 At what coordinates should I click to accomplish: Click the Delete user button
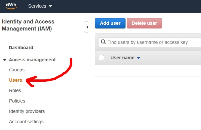click(x=144, y=23)
